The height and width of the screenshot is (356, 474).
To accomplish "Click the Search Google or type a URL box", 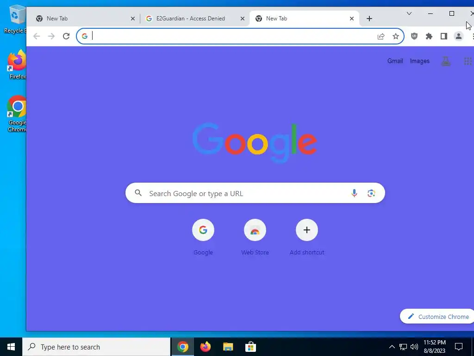I will pos(255,193).
